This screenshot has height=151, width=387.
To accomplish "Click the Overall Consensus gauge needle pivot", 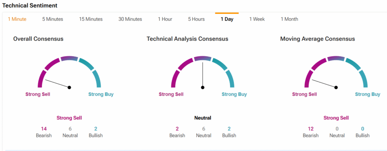I will [70, 87].
